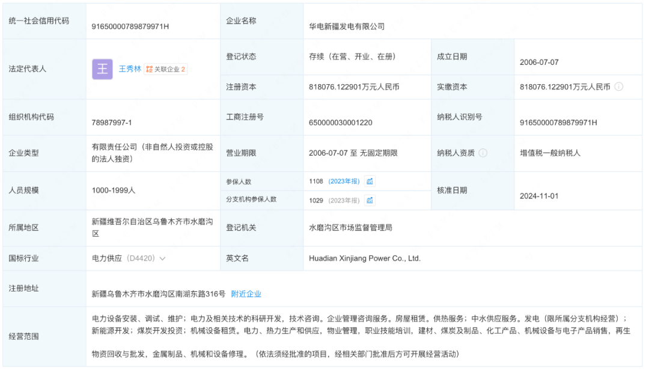Viewport: 649px width, 369px height.
Task: Click 附近企业 link by registered address
Action: (x=246, y=294)
